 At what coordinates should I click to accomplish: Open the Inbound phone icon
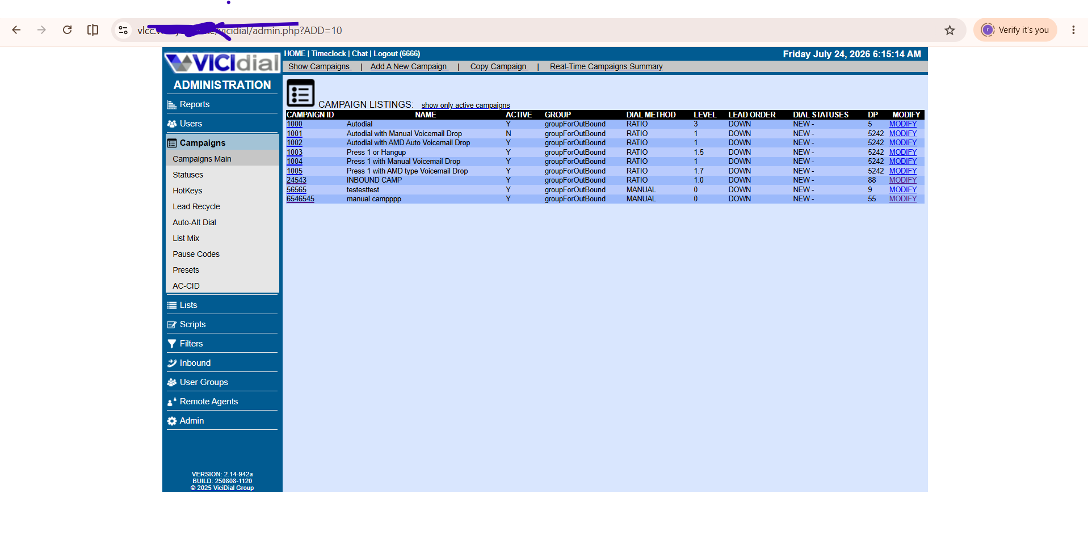pyautogui.click(x=171, y=363)
